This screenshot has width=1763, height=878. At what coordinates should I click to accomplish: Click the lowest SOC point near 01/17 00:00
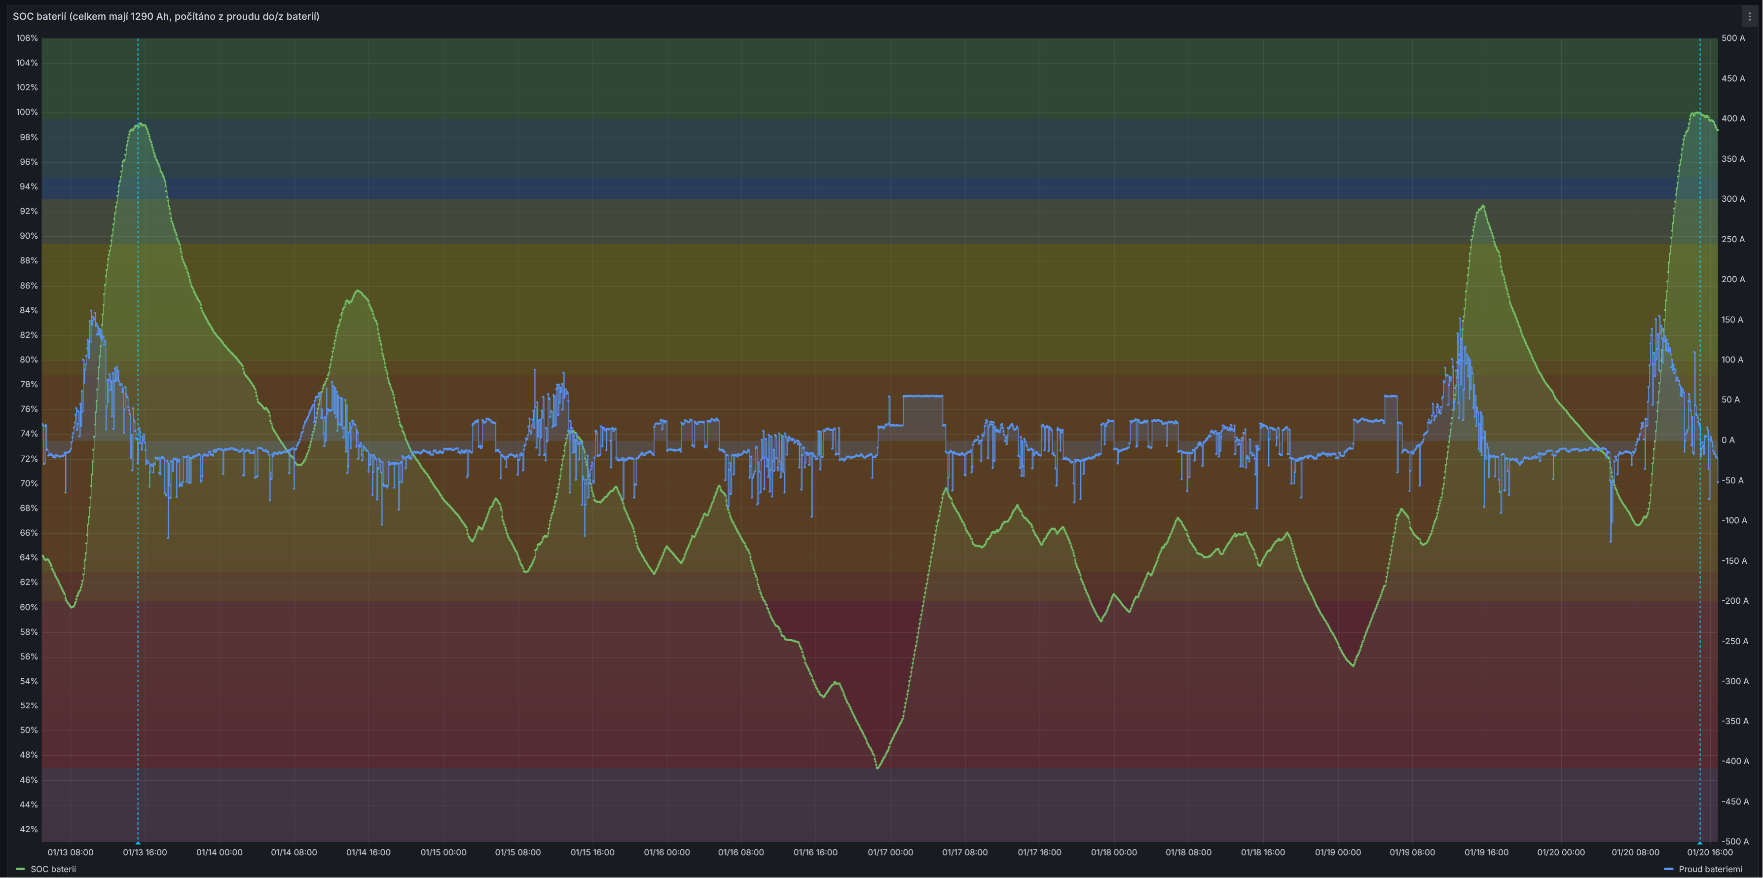[878, 767]
